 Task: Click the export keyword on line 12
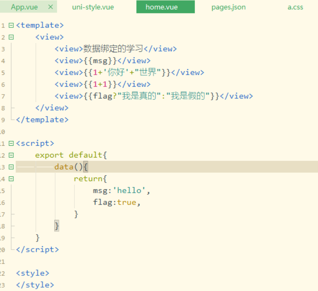(x=49, y=155)
